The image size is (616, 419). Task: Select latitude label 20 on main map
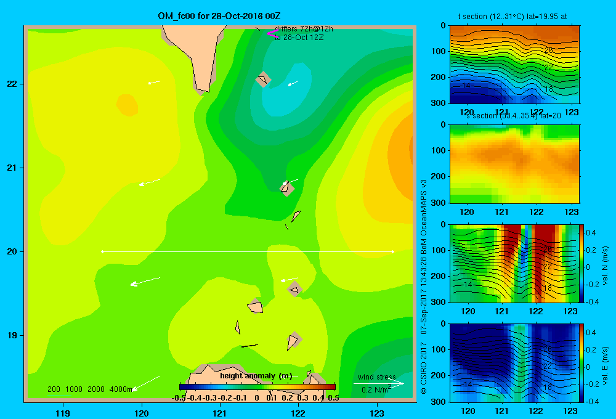[12, 251]
